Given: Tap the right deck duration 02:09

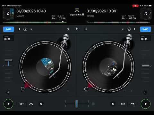Looking at the screenshot, I should point(133,19).
